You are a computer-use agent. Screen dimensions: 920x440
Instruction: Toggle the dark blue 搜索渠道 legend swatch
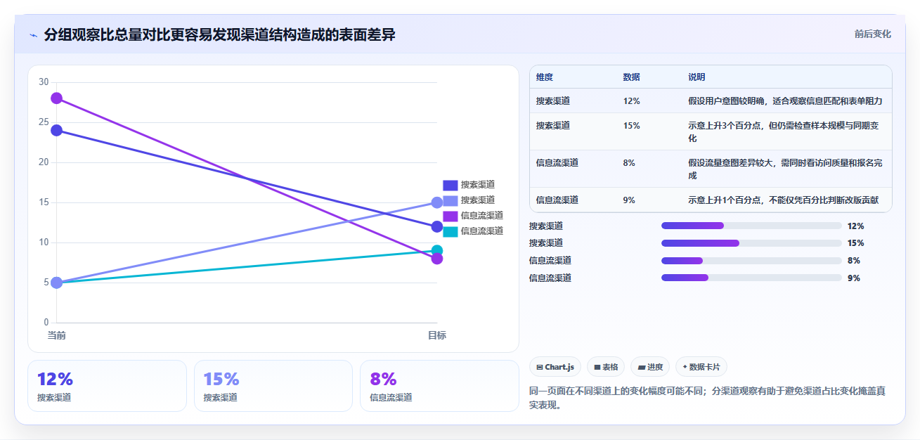(x=450, y=185)
